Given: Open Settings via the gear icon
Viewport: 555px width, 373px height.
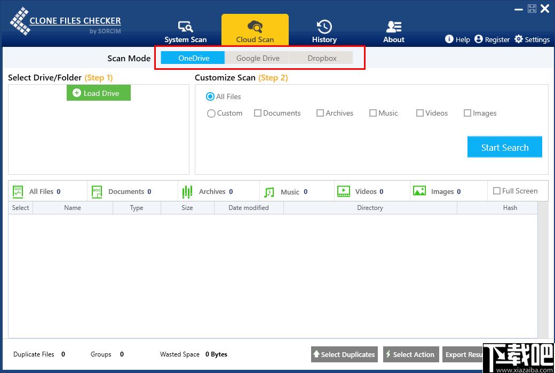Looking at the screenshot, I should [519, 39].
